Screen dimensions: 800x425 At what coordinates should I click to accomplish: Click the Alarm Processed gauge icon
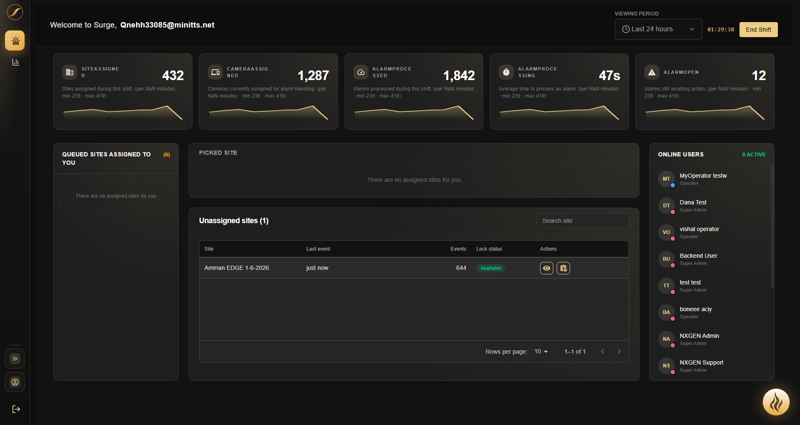click(x=361, y=72)
